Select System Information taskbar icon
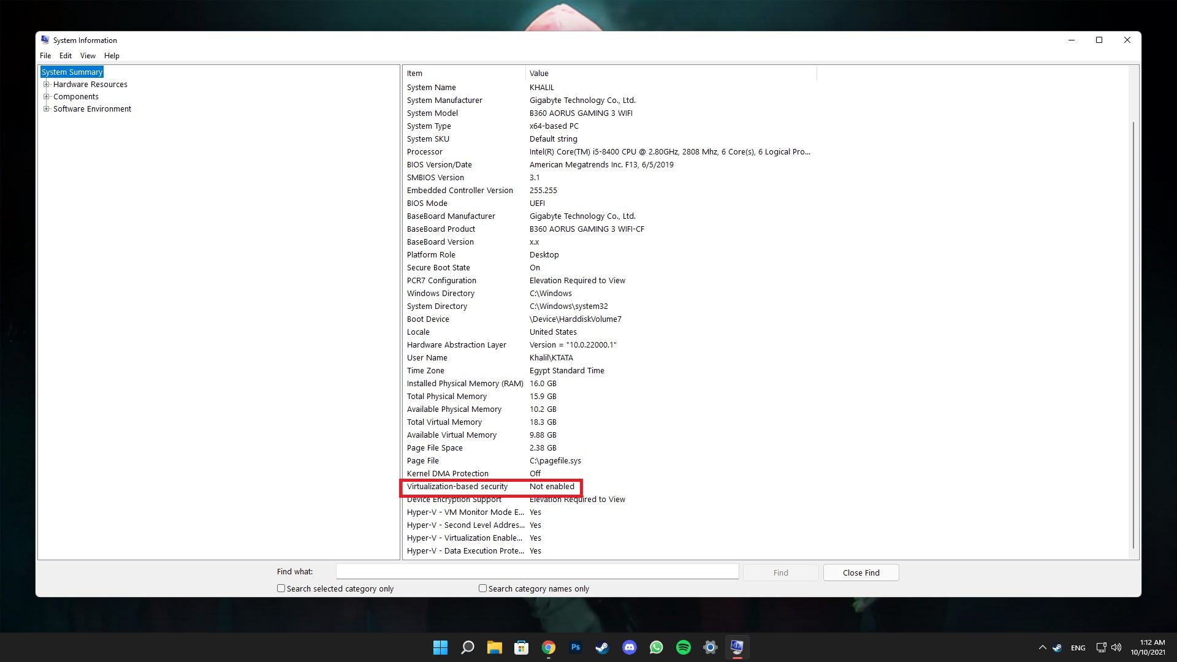This screenshot has width=1177, height=662. pos(737,647)
